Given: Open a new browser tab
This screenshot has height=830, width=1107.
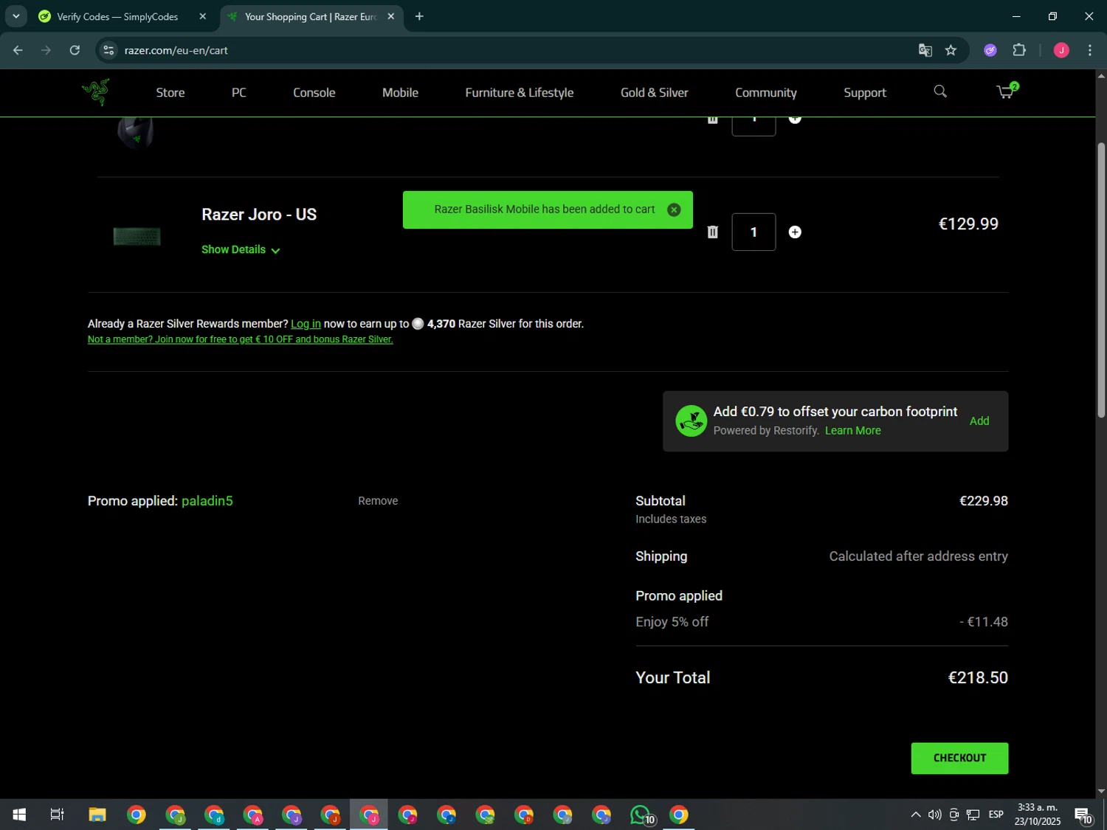Looking at the screenshot, I should pyautogui.click(x=419, y=16).
